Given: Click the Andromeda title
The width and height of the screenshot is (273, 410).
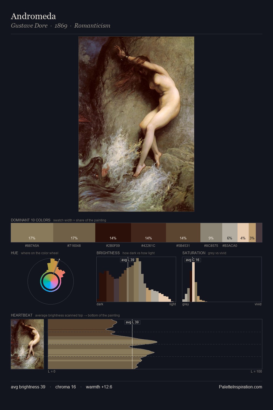Looking at the screenshot, I should 33,16.
